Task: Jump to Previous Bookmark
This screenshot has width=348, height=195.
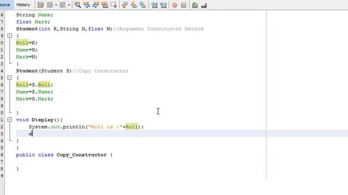Action: [125, 5]
